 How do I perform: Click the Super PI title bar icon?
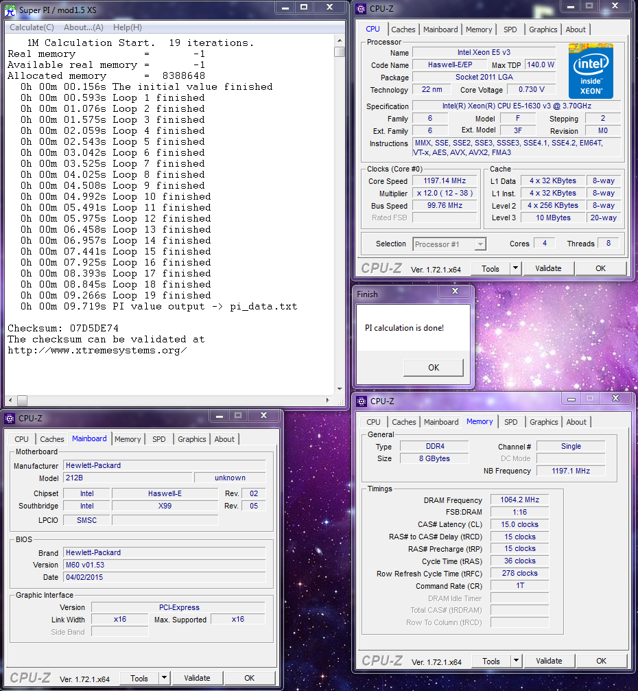pos(10,10)
